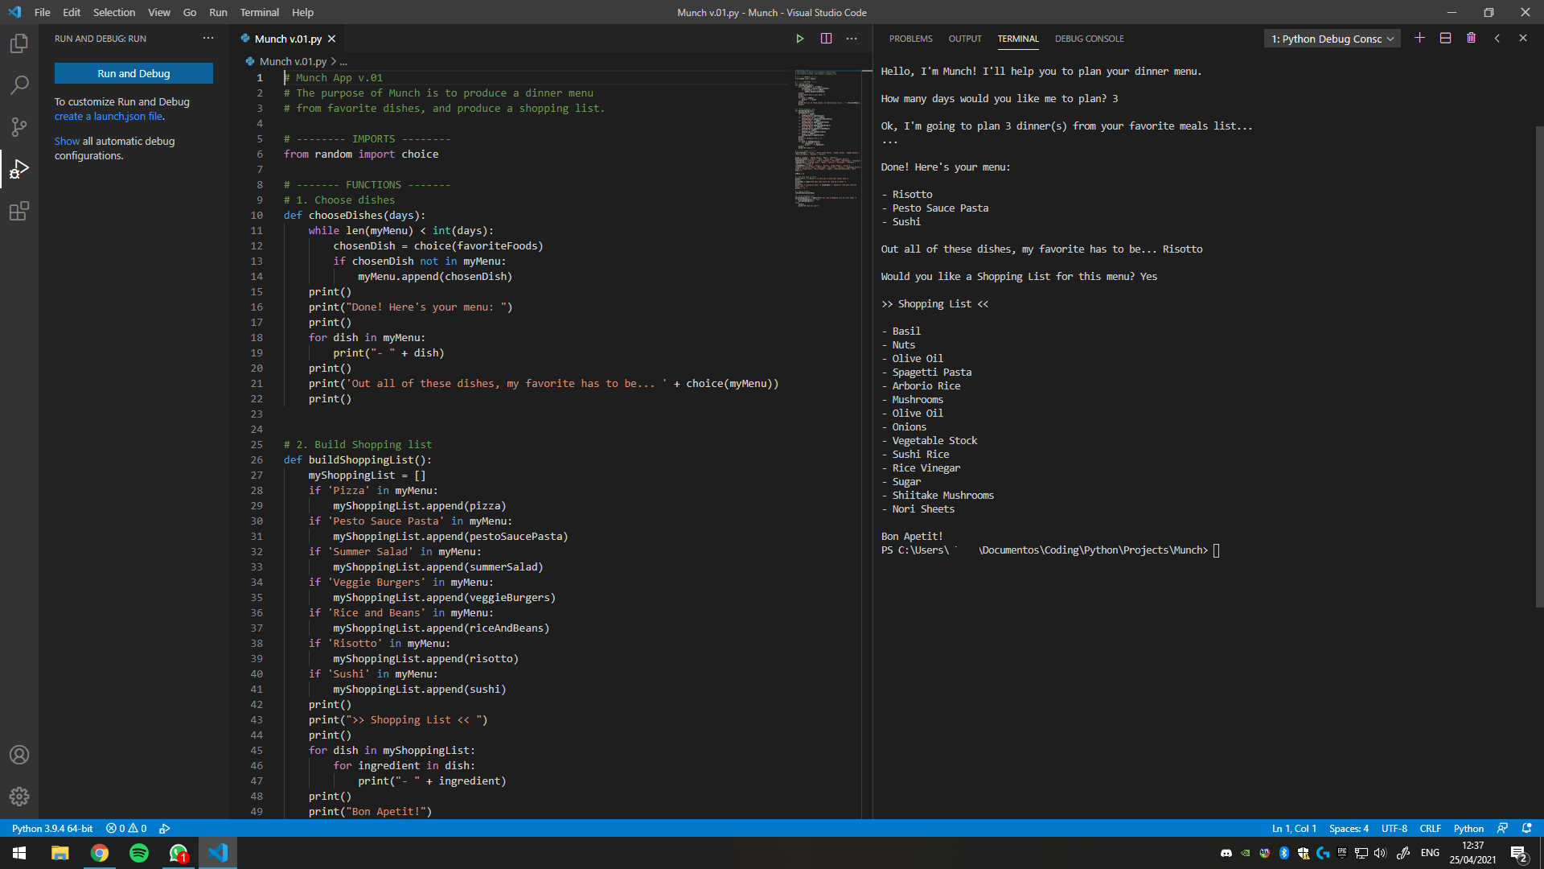Split the editor to the right
Image resolution: width=1544 pixels, height=869 pixels.
[x=826, y=39]
